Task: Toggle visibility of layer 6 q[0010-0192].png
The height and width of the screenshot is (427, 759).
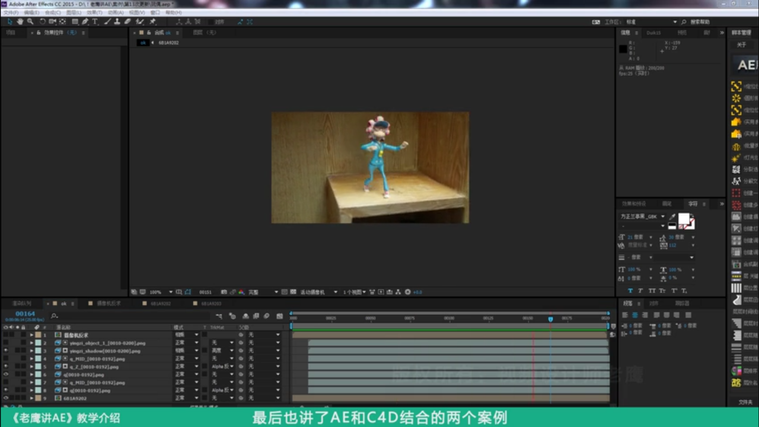Action: coord(6,375)
